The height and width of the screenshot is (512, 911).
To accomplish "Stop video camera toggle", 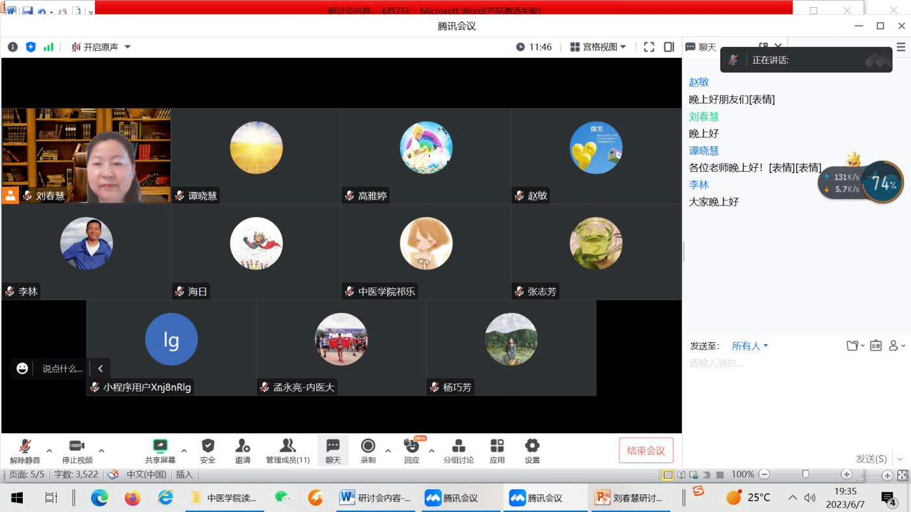I will click(x=77, y=450).
